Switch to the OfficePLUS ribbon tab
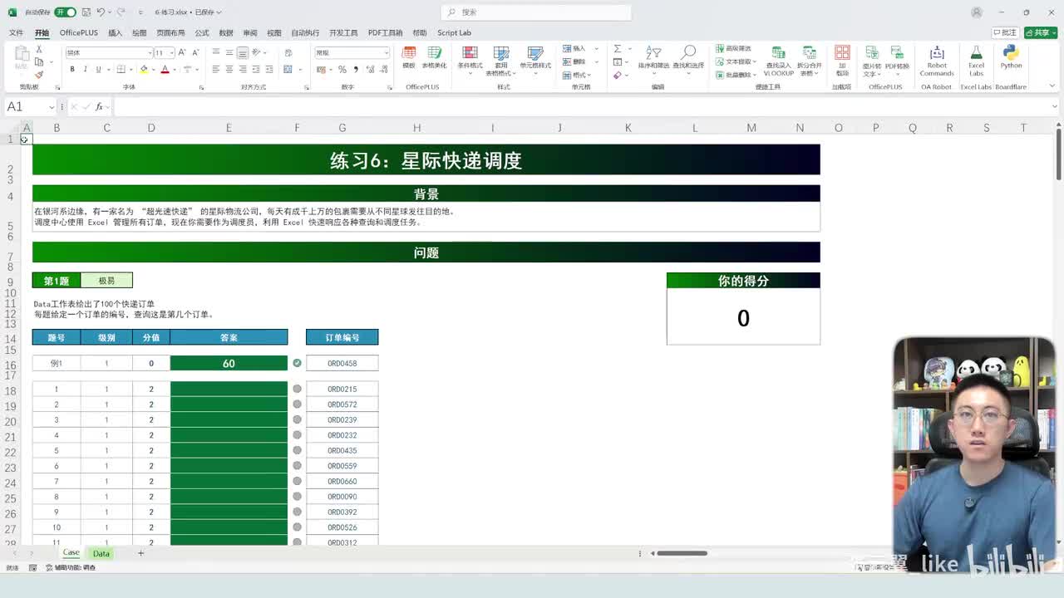 [79, 32]
